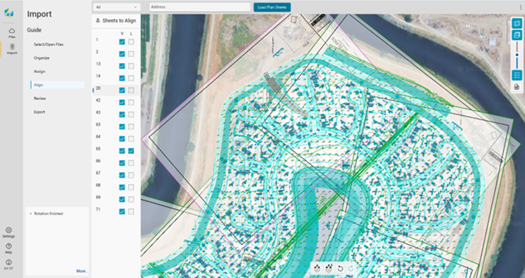Open Settings gear in left sidebar
Viewport: 525px width, 278px height.
coord(9,230)
